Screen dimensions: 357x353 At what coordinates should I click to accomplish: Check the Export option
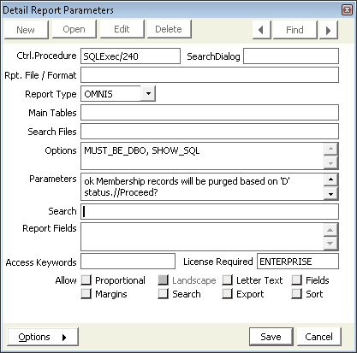pos(227,293)
